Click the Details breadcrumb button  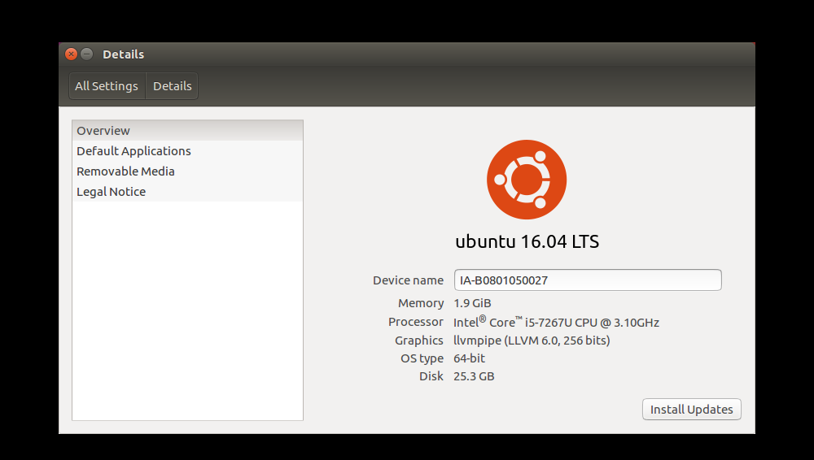(172, 86)
